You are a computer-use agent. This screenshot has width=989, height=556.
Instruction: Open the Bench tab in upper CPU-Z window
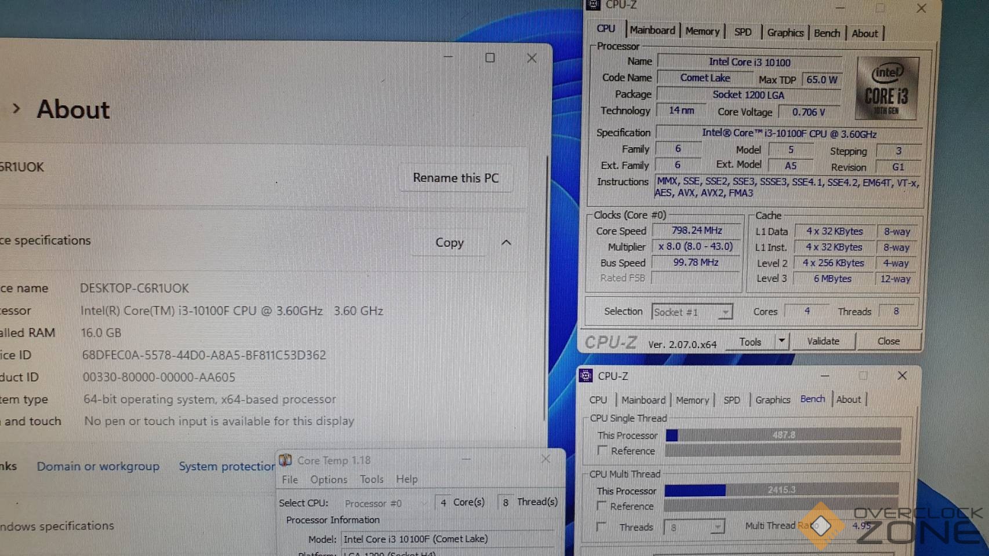pyautogui.click(x=827, y=33)
